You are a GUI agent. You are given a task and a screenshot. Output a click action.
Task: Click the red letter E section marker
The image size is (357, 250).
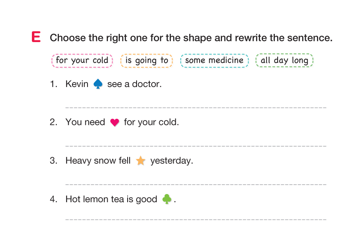36,37
